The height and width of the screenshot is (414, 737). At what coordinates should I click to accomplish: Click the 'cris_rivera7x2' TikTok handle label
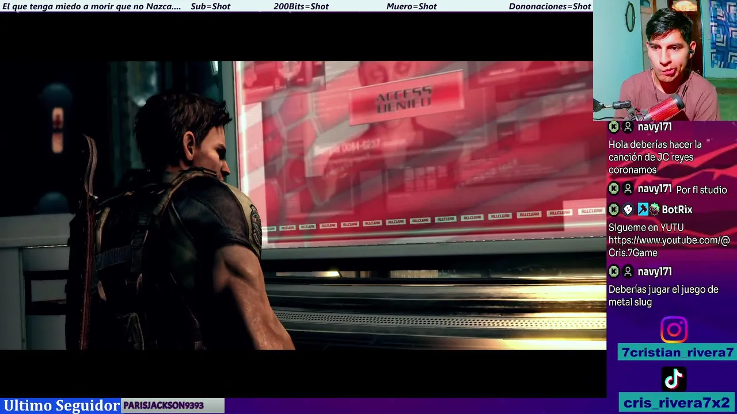click(677, 402)
